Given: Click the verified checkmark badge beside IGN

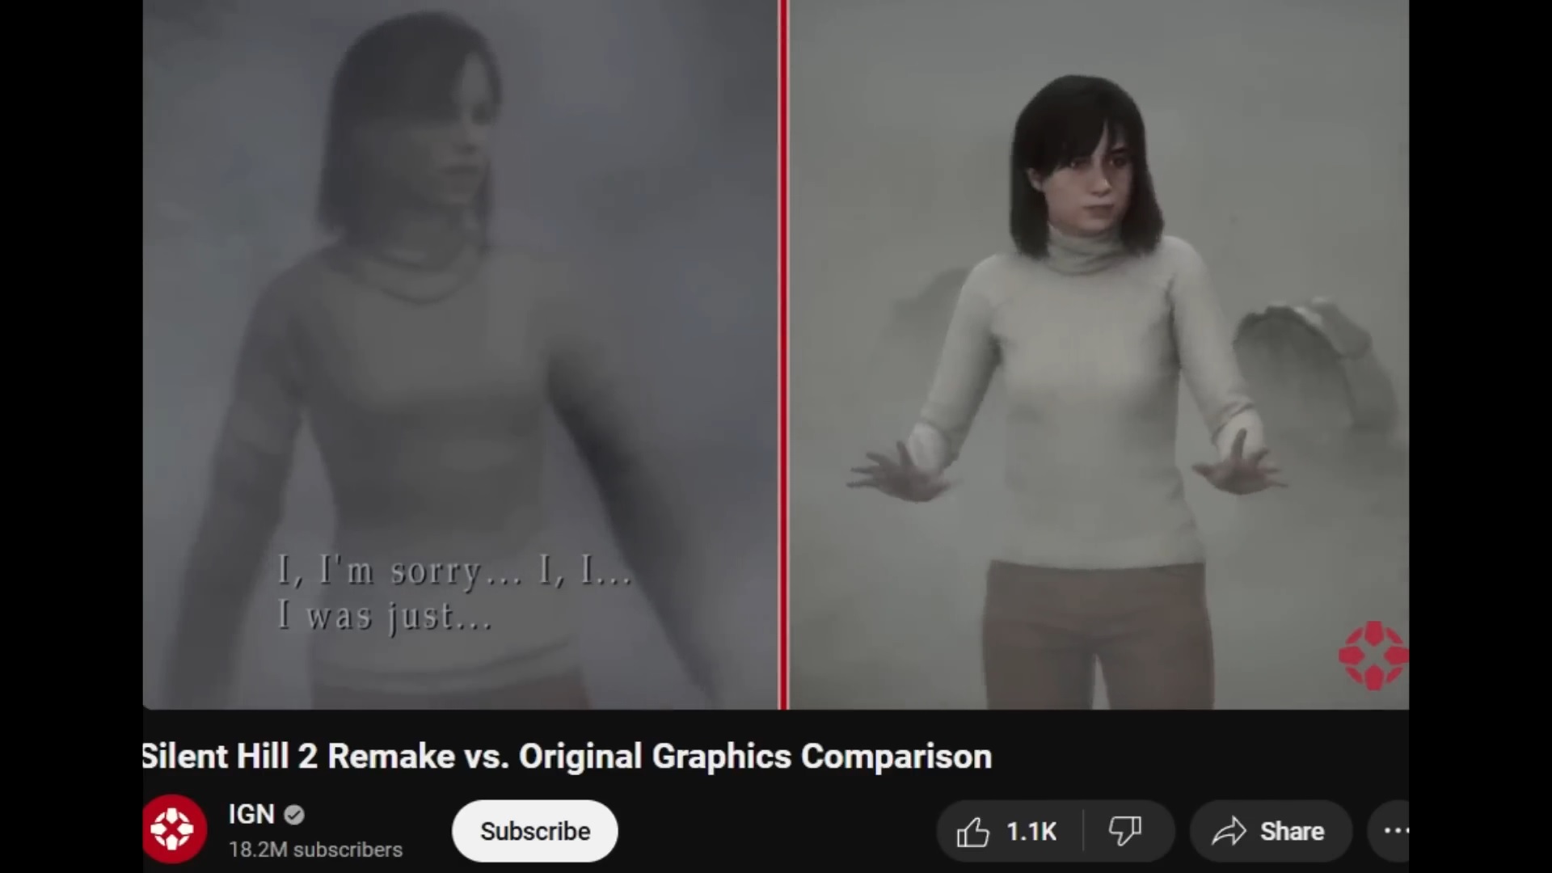Looking at the screenshot, I should [294, 815].
